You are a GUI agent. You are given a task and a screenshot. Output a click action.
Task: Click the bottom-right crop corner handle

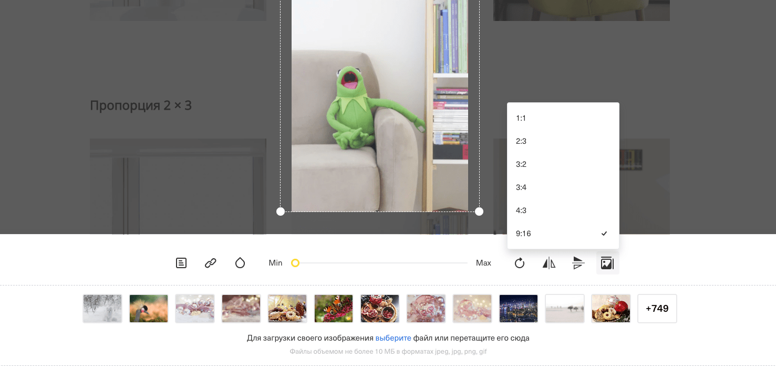click(x=479, y=212)
